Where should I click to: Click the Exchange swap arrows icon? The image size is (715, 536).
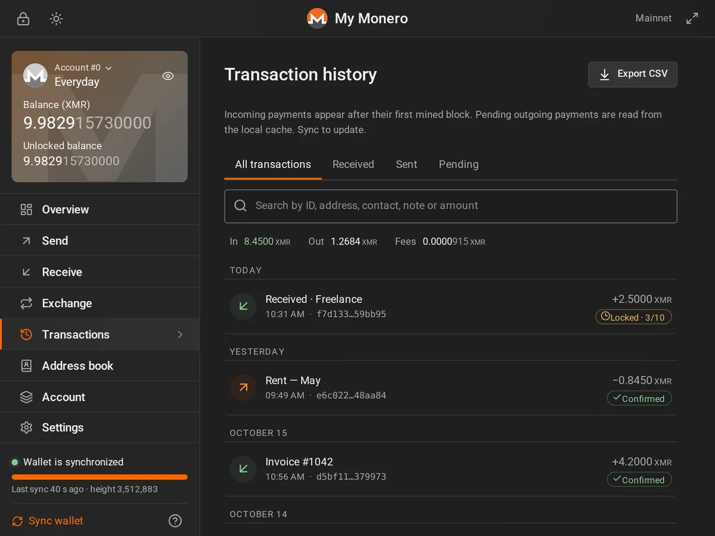point(26,303)
